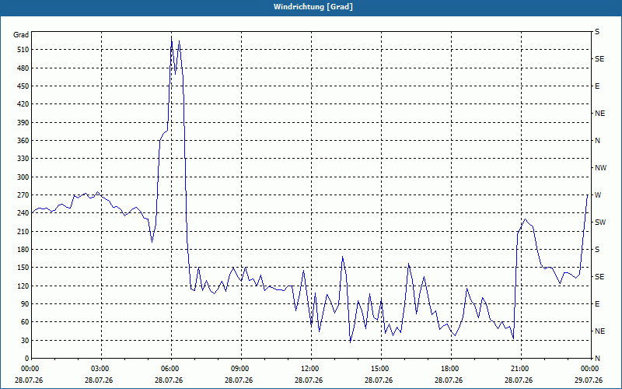Select the E compass label at the 450 gridline

tap(597, 86)
